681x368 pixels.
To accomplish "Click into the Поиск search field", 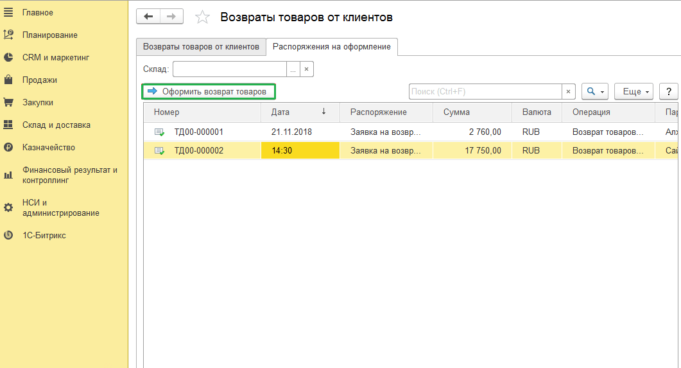I will 485,92.
